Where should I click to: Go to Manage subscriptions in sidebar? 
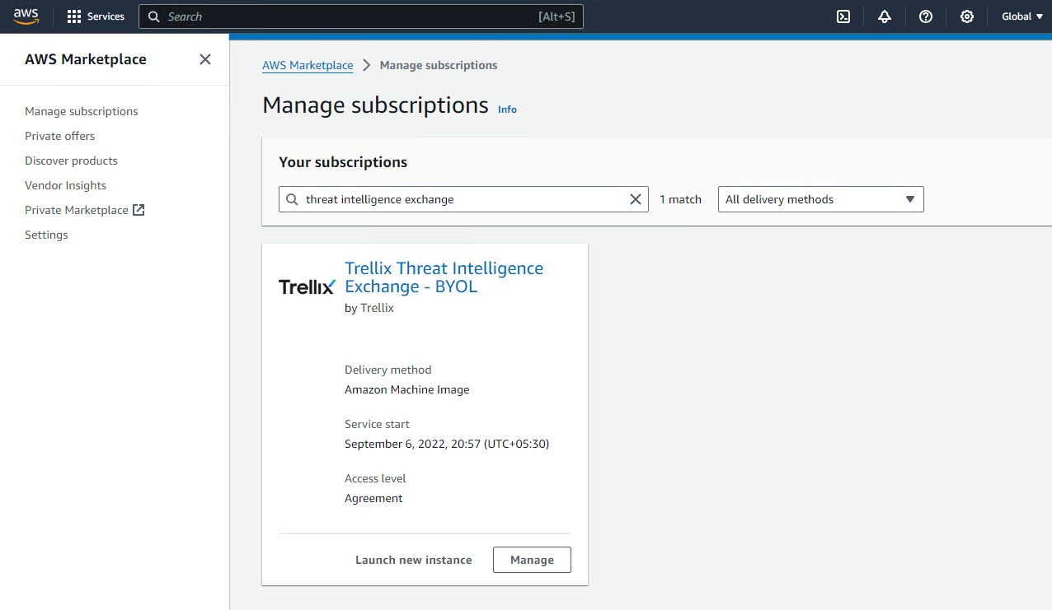pyautogui.click(x=82, y=111)
